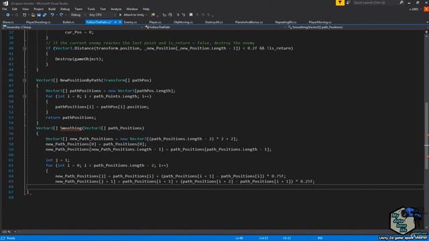Click the Visual Studio logo in the title bar
Viewport: 429px width, 241px height.
(x=5, y=3)
